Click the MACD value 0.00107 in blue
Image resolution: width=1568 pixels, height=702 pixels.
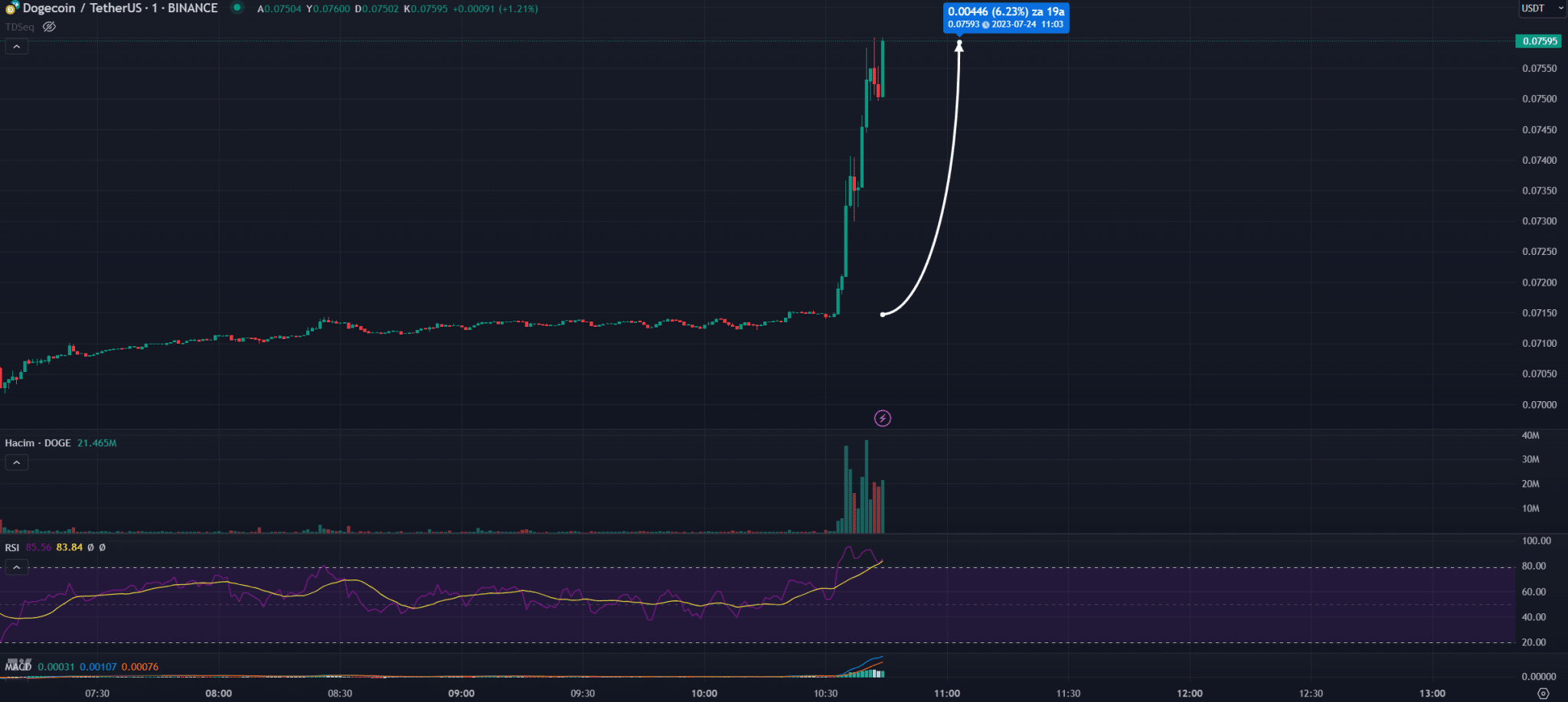coord(98,667)
